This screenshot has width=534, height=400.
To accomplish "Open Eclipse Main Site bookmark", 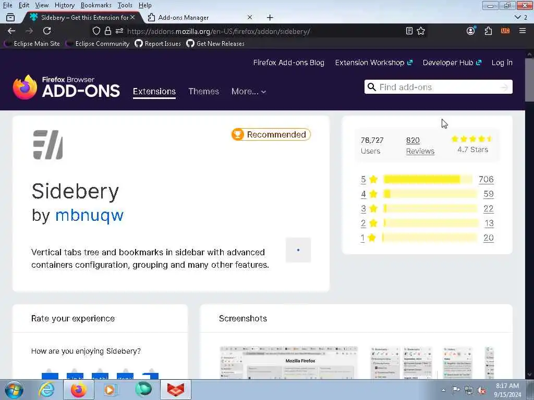I will [x=32, y=44].
